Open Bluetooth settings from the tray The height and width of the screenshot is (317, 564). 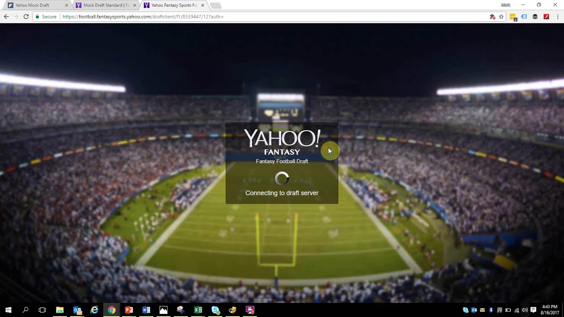[491, 310]
